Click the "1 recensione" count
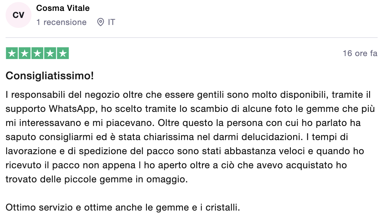 pyautogui.click(x=61, y=22)
